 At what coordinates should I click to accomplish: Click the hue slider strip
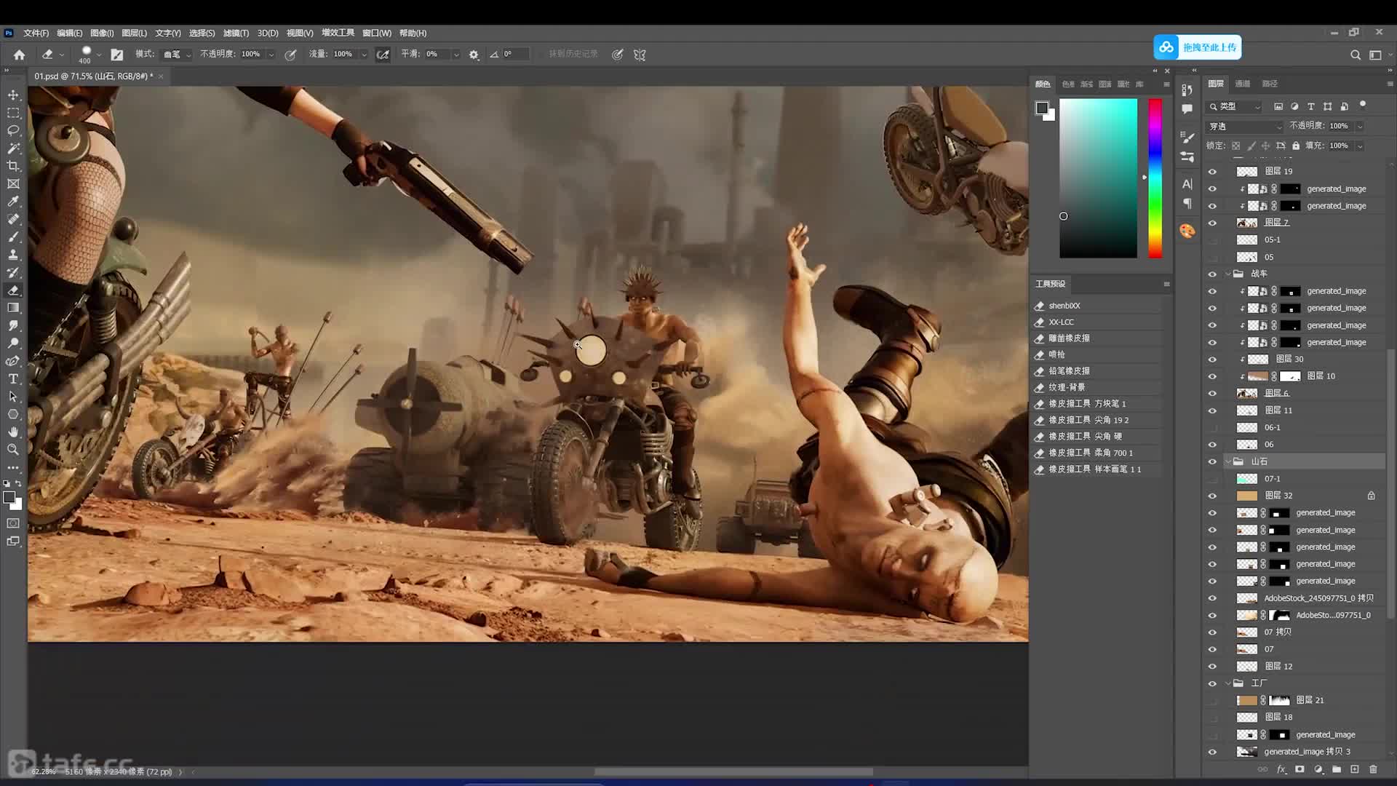(x=1155, y=178)
